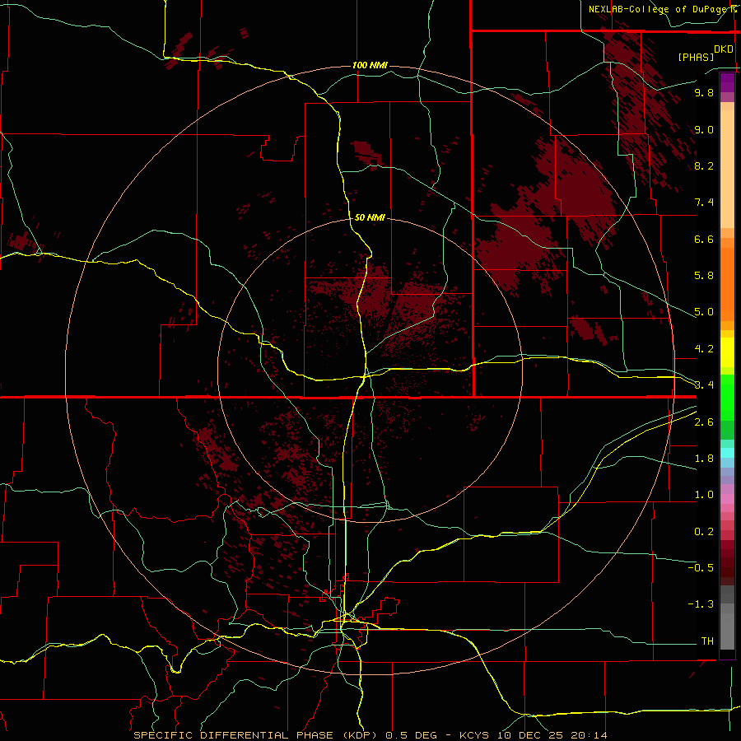Click the yellow segment of the color bar

[x=727, y=352]
